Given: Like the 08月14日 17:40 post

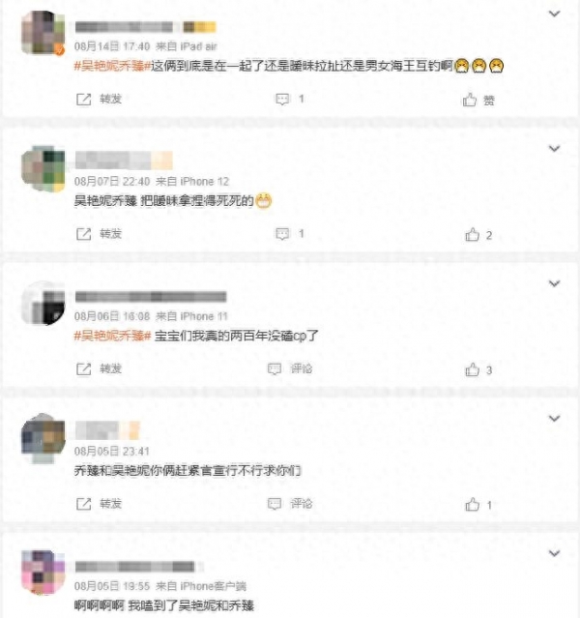Looking at the screenshot, I should (x=478, y=101).
